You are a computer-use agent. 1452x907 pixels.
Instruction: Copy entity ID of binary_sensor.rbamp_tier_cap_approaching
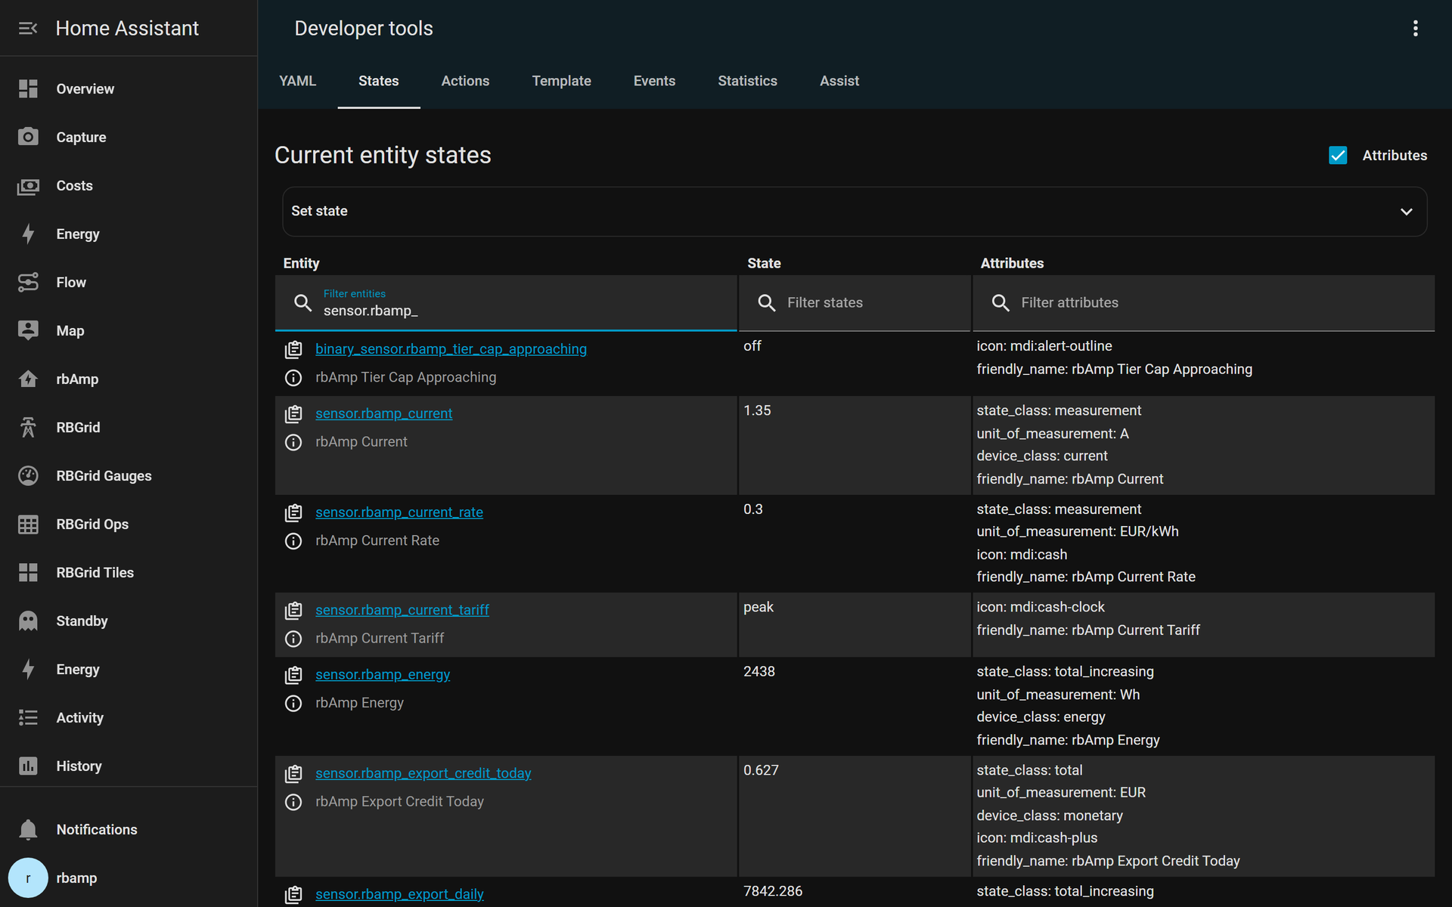tap(293, 349)
